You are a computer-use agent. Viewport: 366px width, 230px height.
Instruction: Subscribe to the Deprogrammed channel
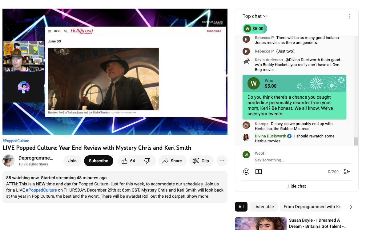point(99,161)
